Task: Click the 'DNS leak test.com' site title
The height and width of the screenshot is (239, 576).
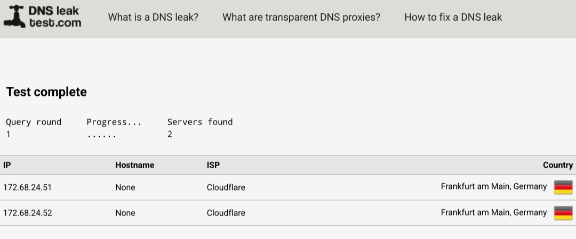Action: [x=55, y=17]
